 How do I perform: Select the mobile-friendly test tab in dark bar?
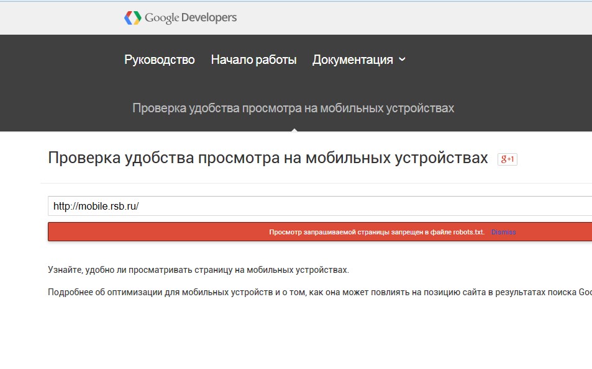pyautogui.click(x=293, y=109)
